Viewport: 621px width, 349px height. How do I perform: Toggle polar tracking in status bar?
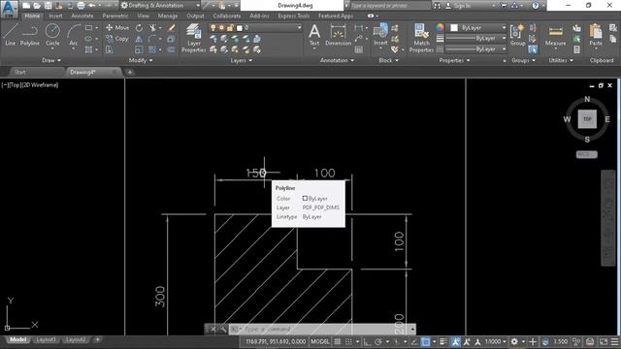coord(378,341)
